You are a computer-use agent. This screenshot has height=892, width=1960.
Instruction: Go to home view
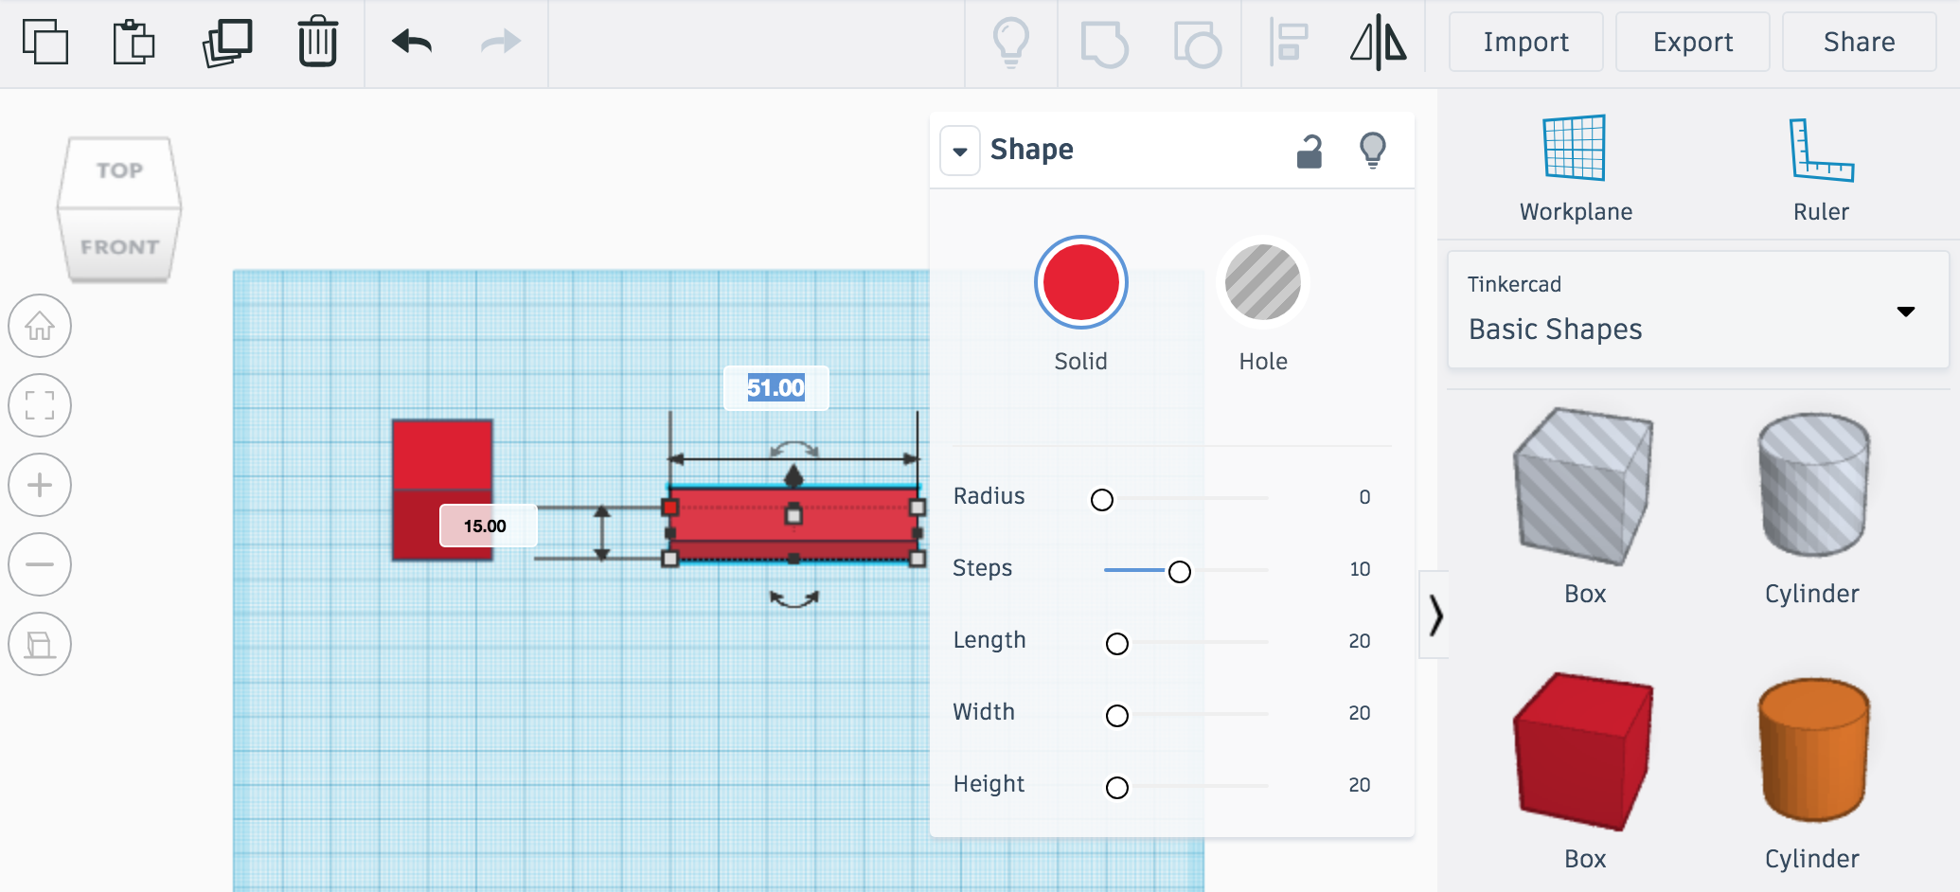[40, 326]
